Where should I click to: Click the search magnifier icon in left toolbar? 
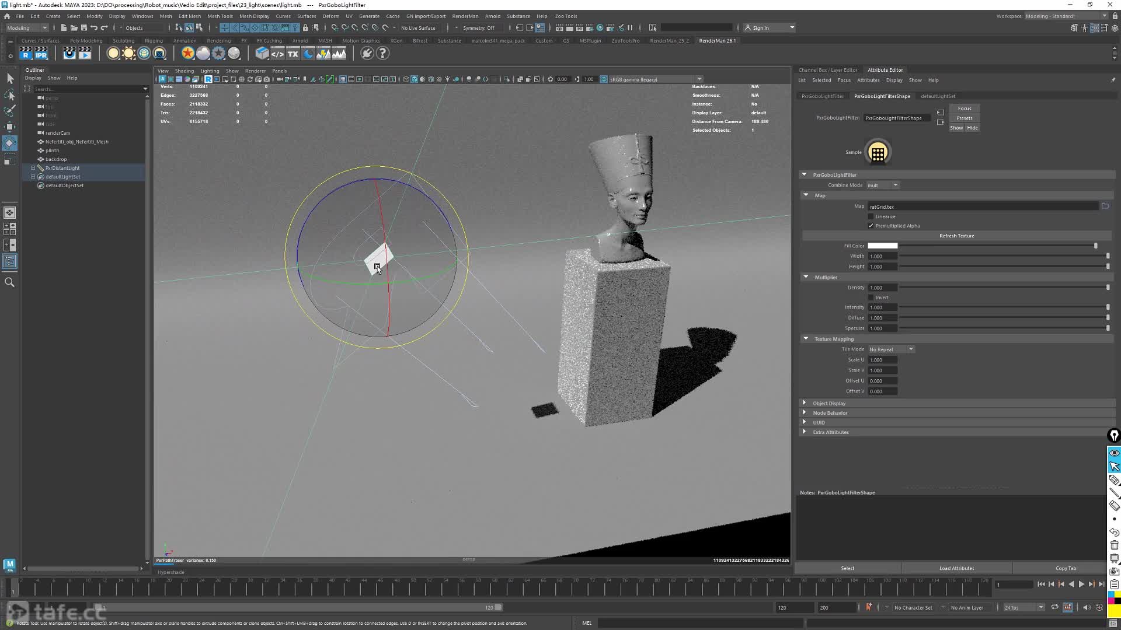[x=9, y=282]
